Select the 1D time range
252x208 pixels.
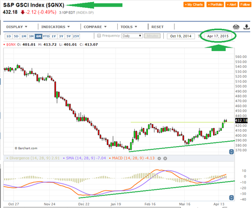tap(9, 36)
